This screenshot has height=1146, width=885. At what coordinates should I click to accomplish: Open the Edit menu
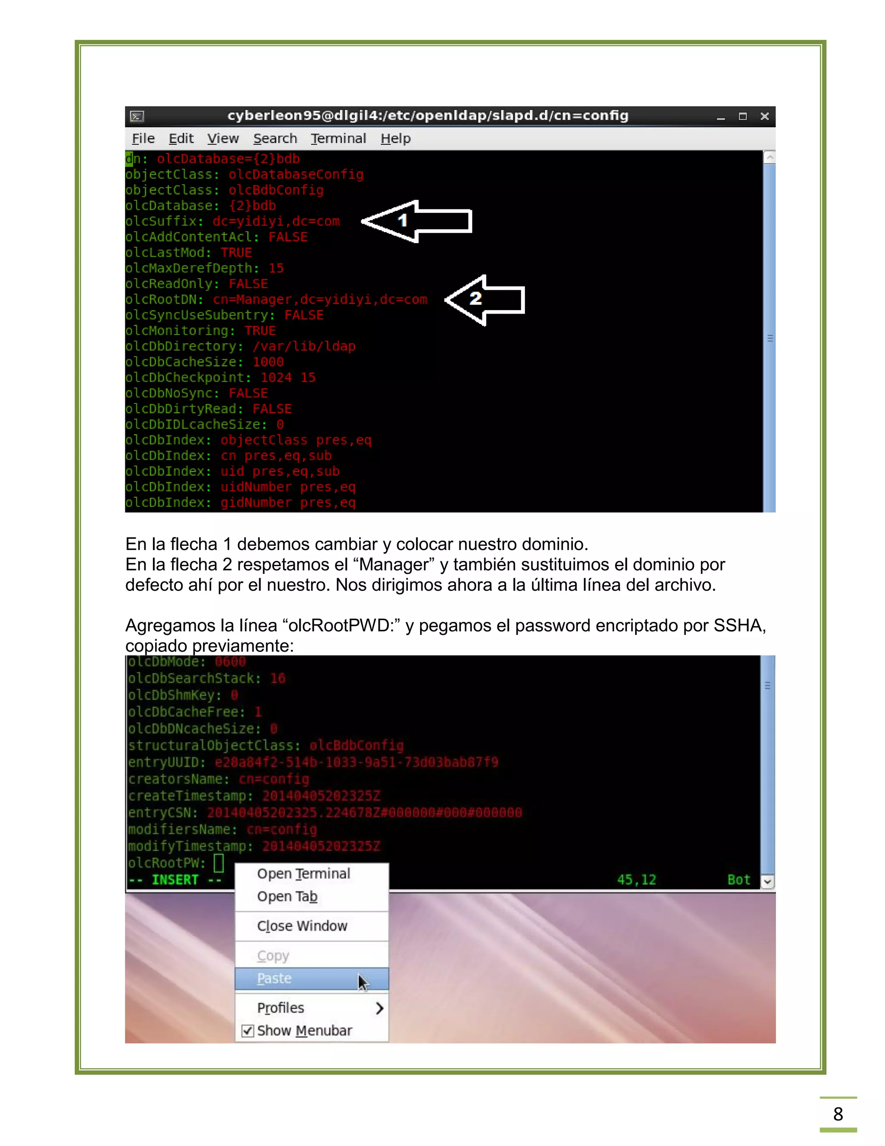[181, 138]
